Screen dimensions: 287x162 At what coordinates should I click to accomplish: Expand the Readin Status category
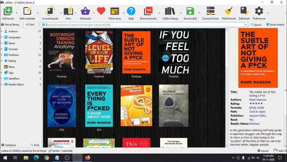[x=2, y=84]
